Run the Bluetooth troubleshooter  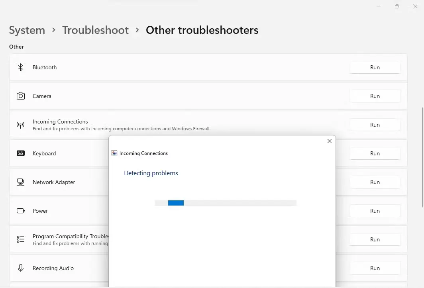pyautogui.click(x=375, y=67)
